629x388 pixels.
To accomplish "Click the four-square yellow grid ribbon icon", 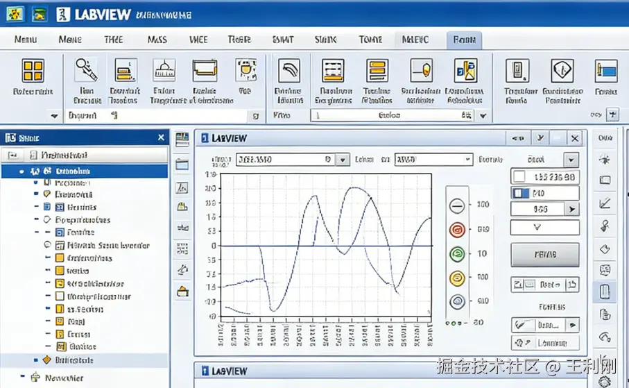I will 33,71.
